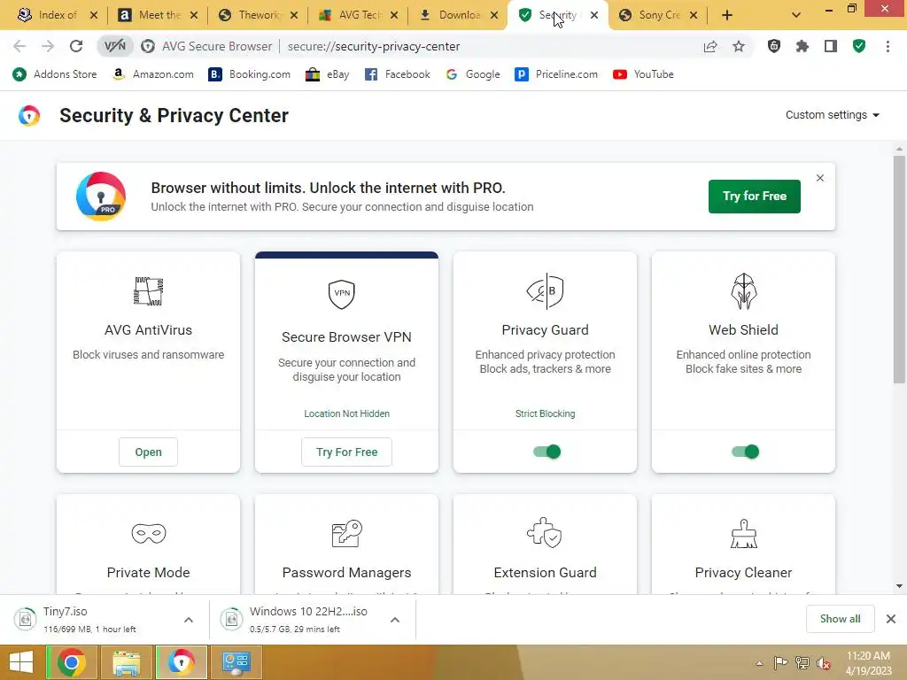The image size is (907, 680).
Task: Open the browser three-dot menu
Action: pos(888,46)
